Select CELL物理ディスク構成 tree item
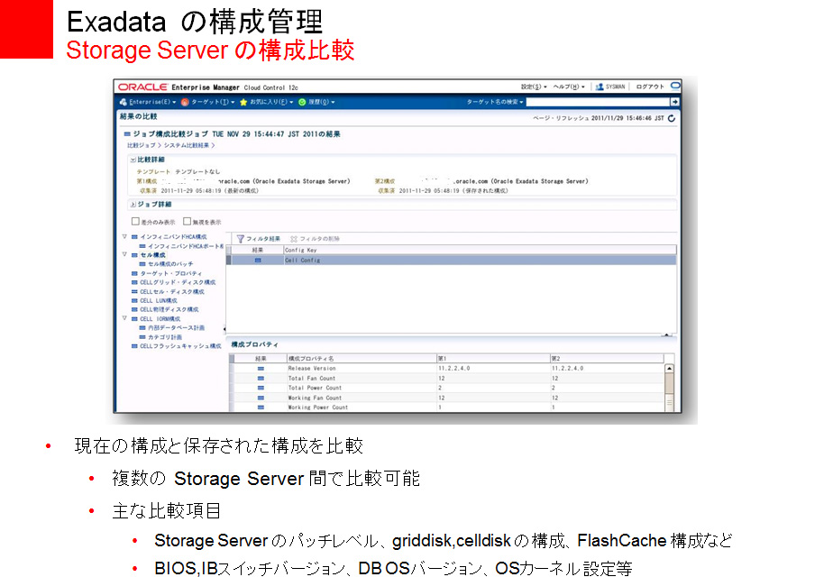The image size is (833, 577). click(169, 309)
